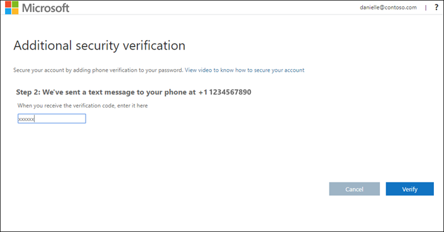Screen dimensions: 444x232
Task: Open help via the question mark icon
Action: (x=436, y=8)
